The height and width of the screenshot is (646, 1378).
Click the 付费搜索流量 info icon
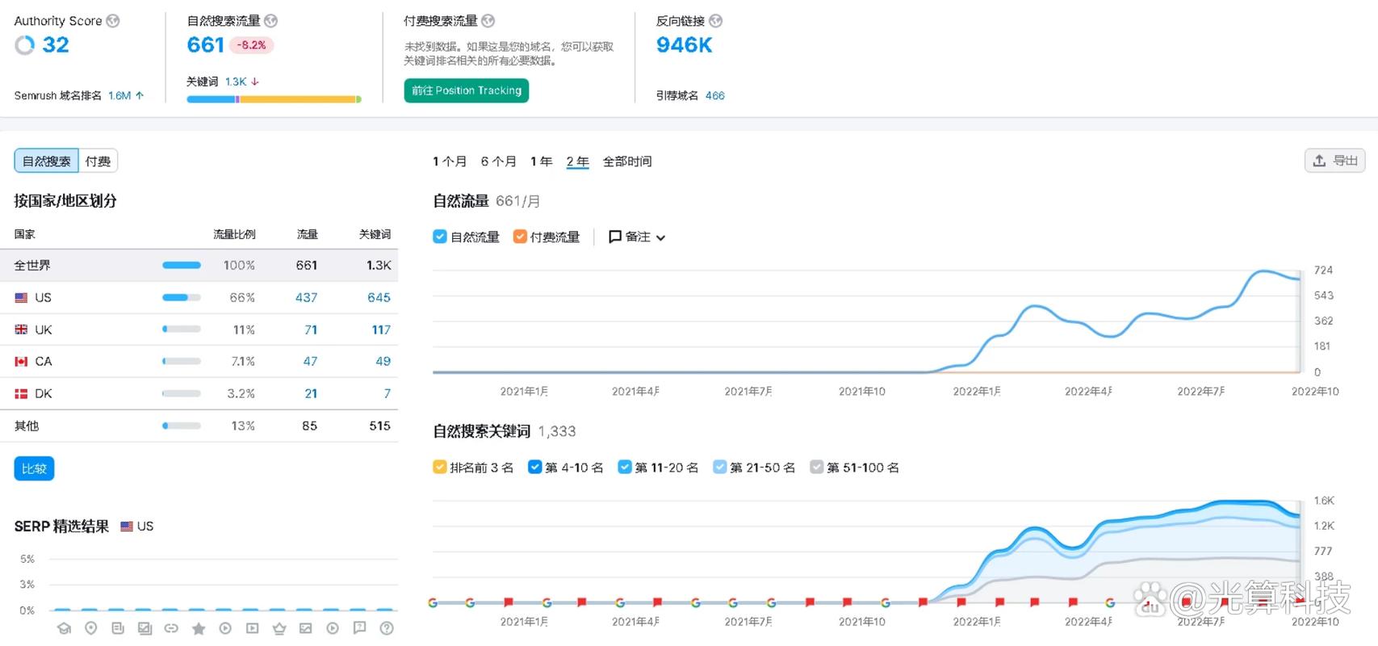click(488, 21)
